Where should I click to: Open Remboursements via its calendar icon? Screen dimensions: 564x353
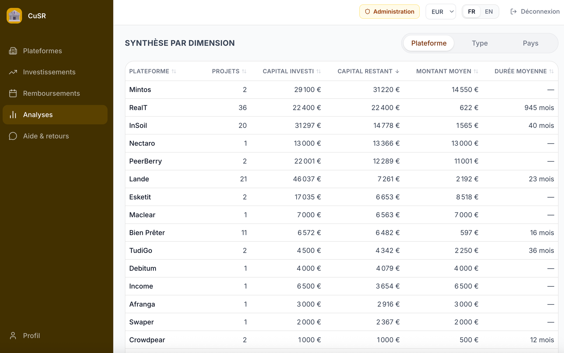click(13, 93)
